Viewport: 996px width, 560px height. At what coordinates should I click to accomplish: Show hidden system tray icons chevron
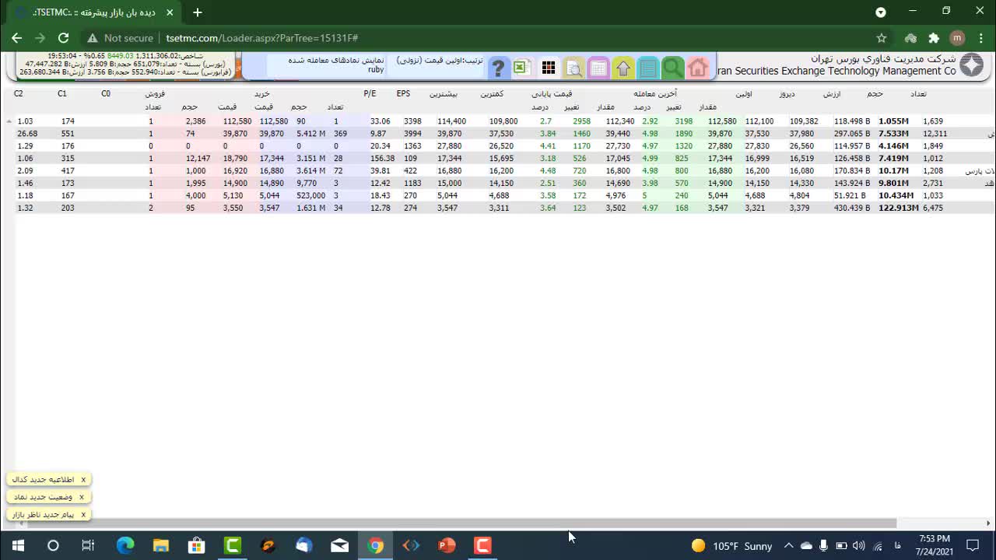(788, 546)
